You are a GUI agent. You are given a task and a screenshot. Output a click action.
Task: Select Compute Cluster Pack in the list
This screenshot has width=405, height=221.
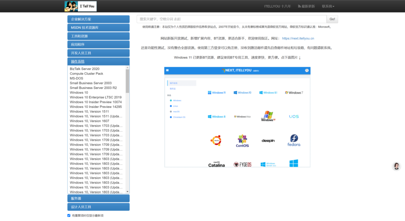[86, 74]
